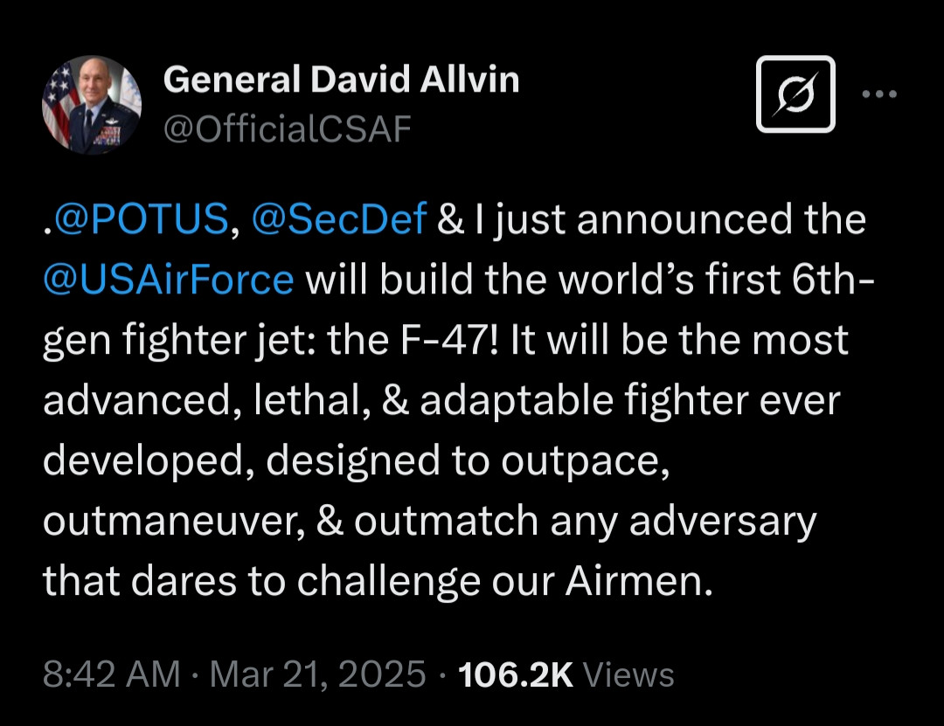Open the @SecDef mention link
Screen dimensions: 944x726
click(x=339, y=220)
